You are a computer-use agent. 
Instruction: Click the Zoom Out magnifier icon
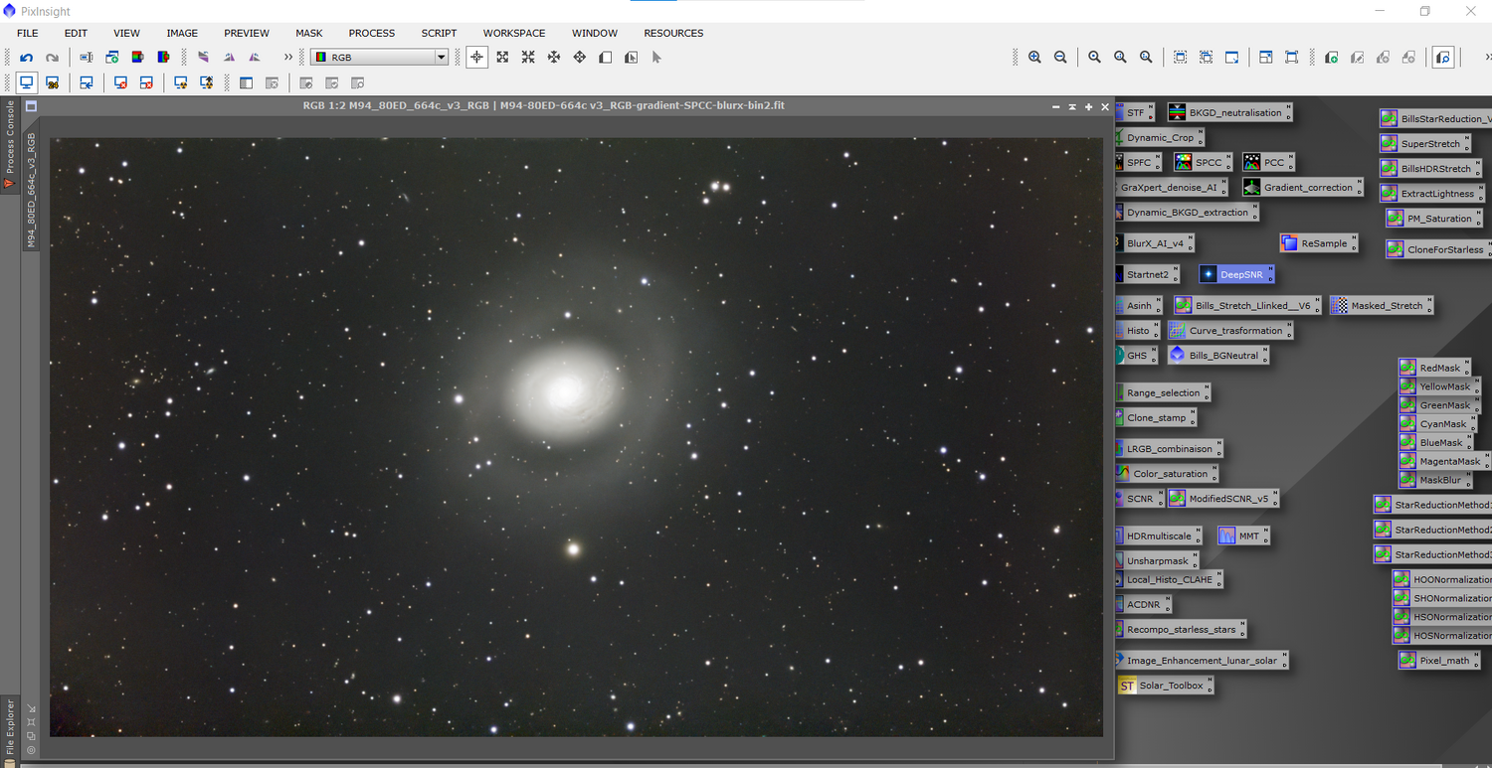[x=1060, y=58]
